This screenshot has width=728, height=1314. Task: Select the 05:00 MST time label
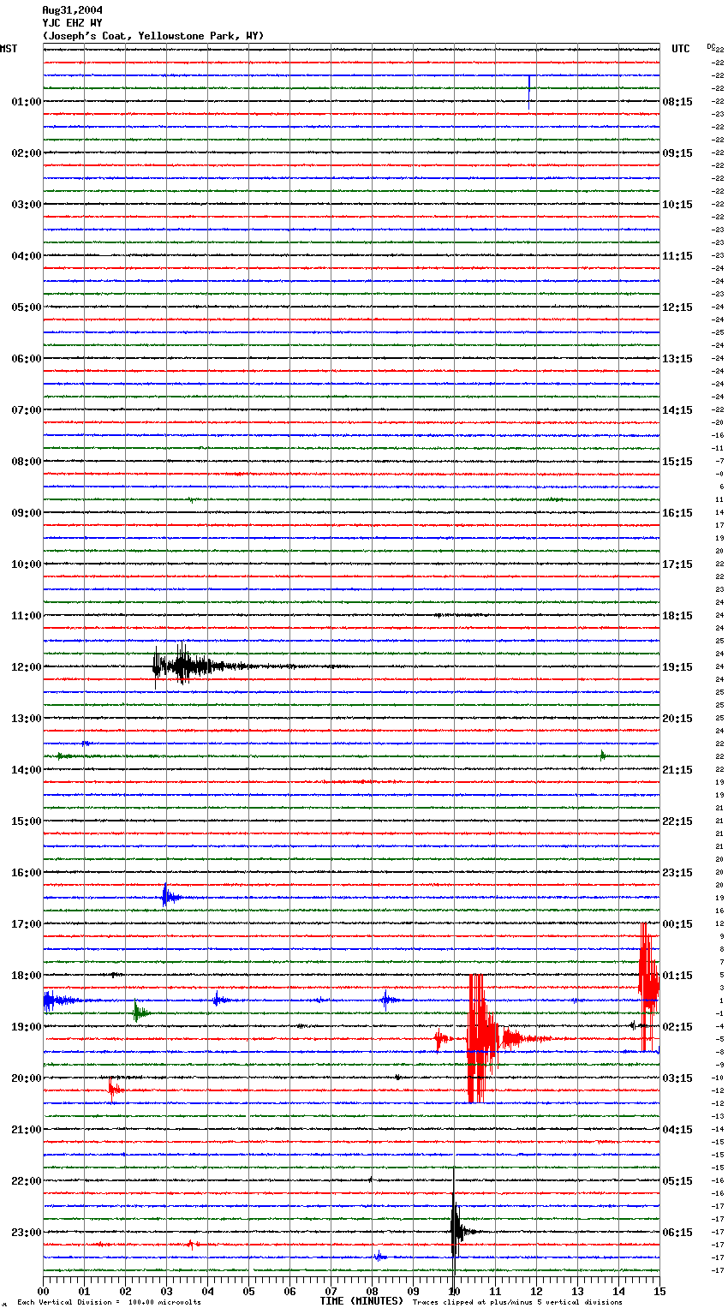point(27,307)
